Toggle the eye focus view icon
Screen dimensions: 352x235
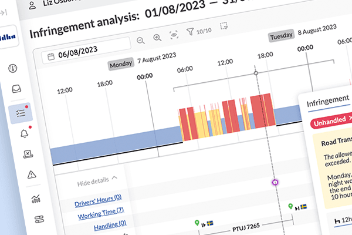click(174, 35)
